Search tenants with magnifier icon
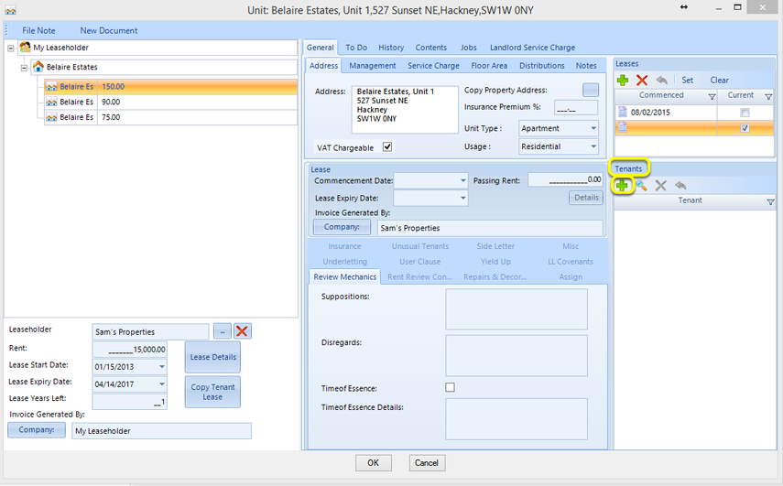Viewport: 783px width, 486px height. pos(641,186)
